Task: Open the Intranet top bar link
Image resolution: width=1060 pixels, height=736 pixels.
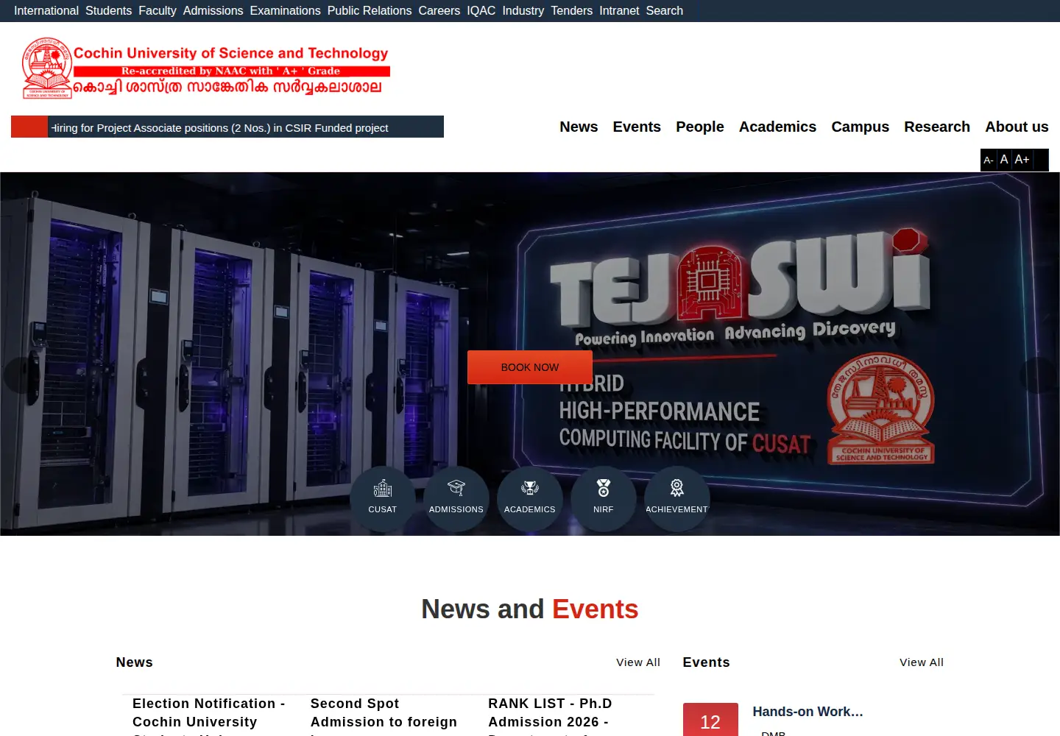Action: pyautogui.click(x=619, y=10)
